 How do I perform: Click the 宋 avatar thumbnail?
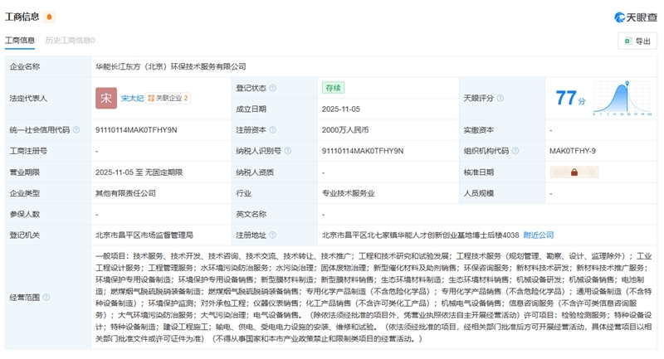point(106,98)
